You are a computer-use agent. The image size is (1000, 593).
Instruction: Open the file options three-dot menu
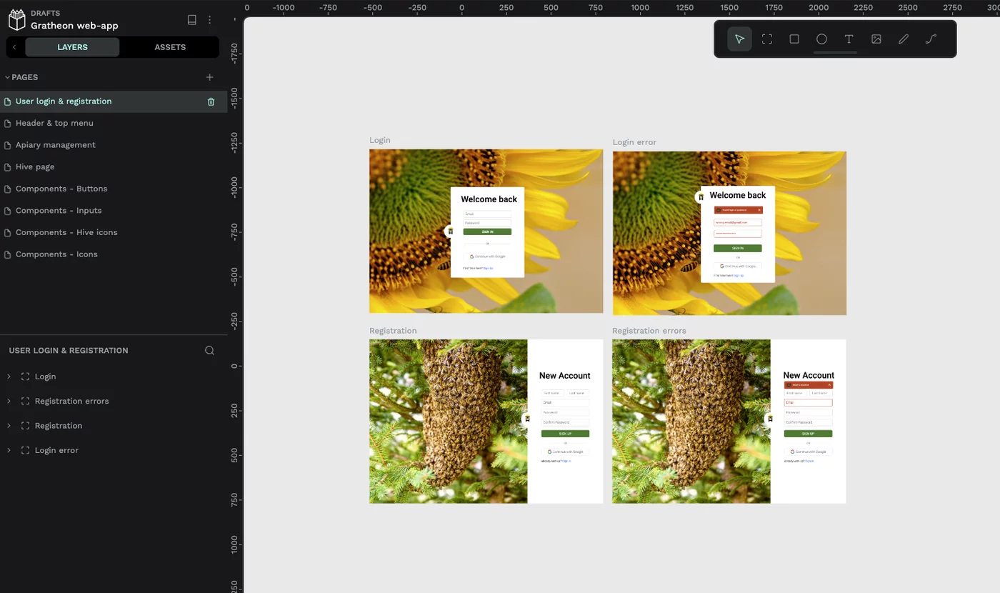click(210, 20)
